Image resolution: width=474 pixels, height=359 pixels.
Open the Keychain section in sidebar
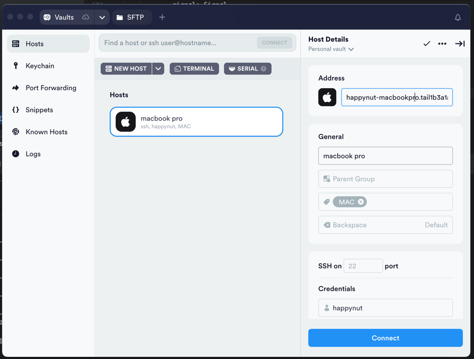[x=40, y=66]
